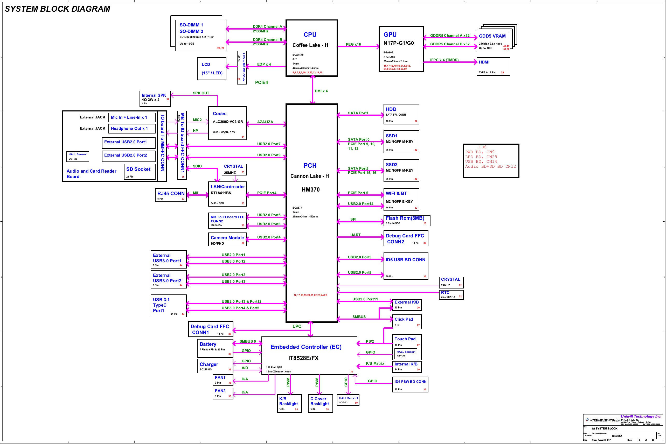Click the SD Socket 23 Pin box
Image resolution: width=667 pixels, height=444 pixels.
(140, 172)
